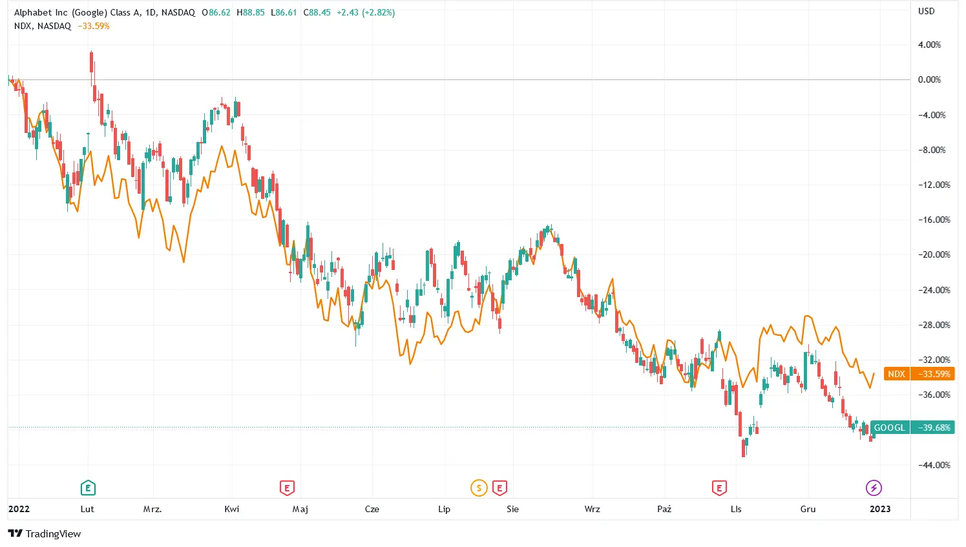
Task: Click the purple lightning event icon near 2023
Action: tap(874, 488)
